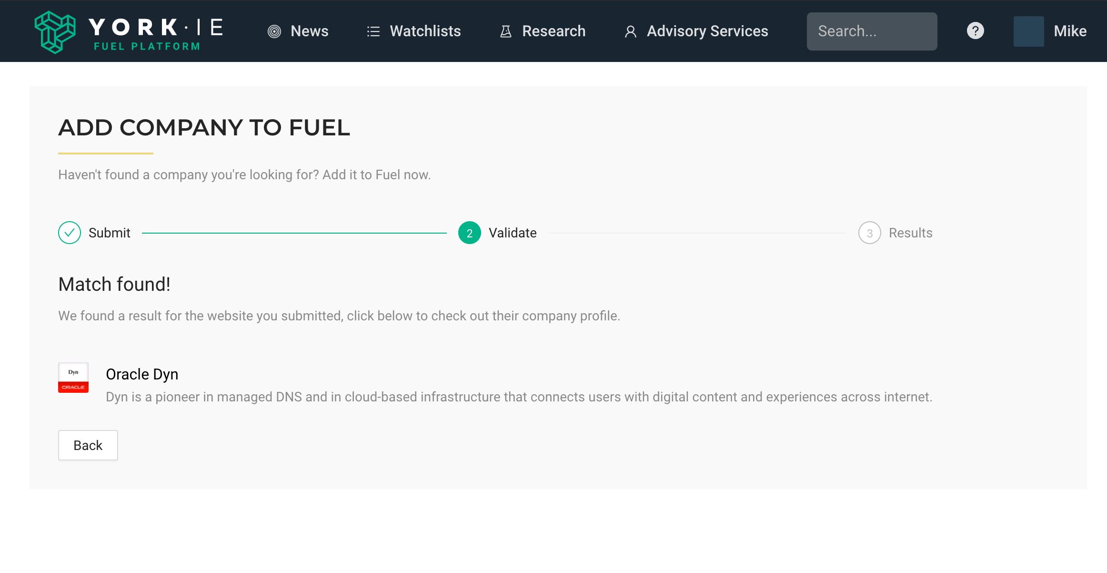Click the 'We found a result' message text
Screen dimensions: 1107x573
pyautogui.click(x=339, y=316)
